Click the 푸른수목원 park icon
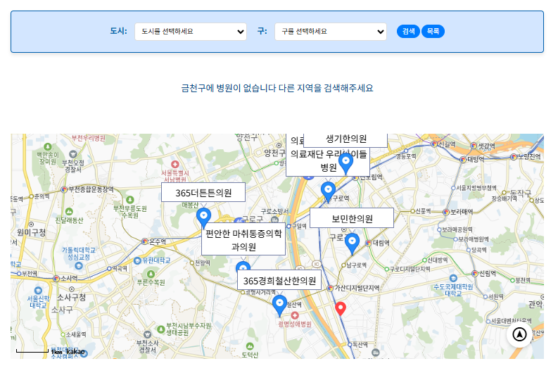This screenshot has height=373, width=558. pyautogui.click(x=151, y=274)
